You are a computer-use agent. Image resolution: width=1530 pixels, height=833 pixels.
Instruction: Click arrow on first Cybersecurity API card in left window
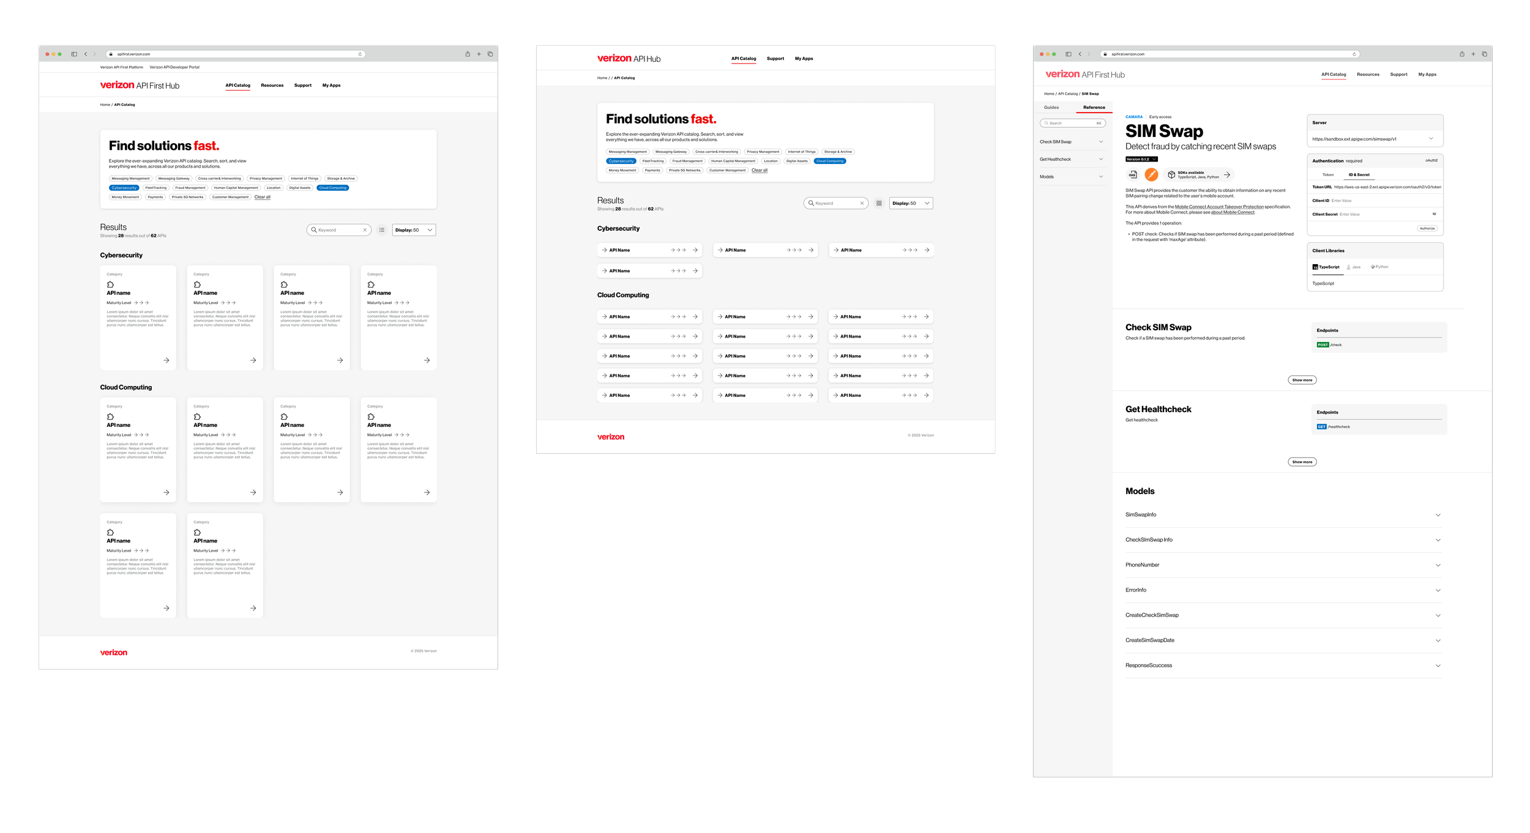[166, 360]
